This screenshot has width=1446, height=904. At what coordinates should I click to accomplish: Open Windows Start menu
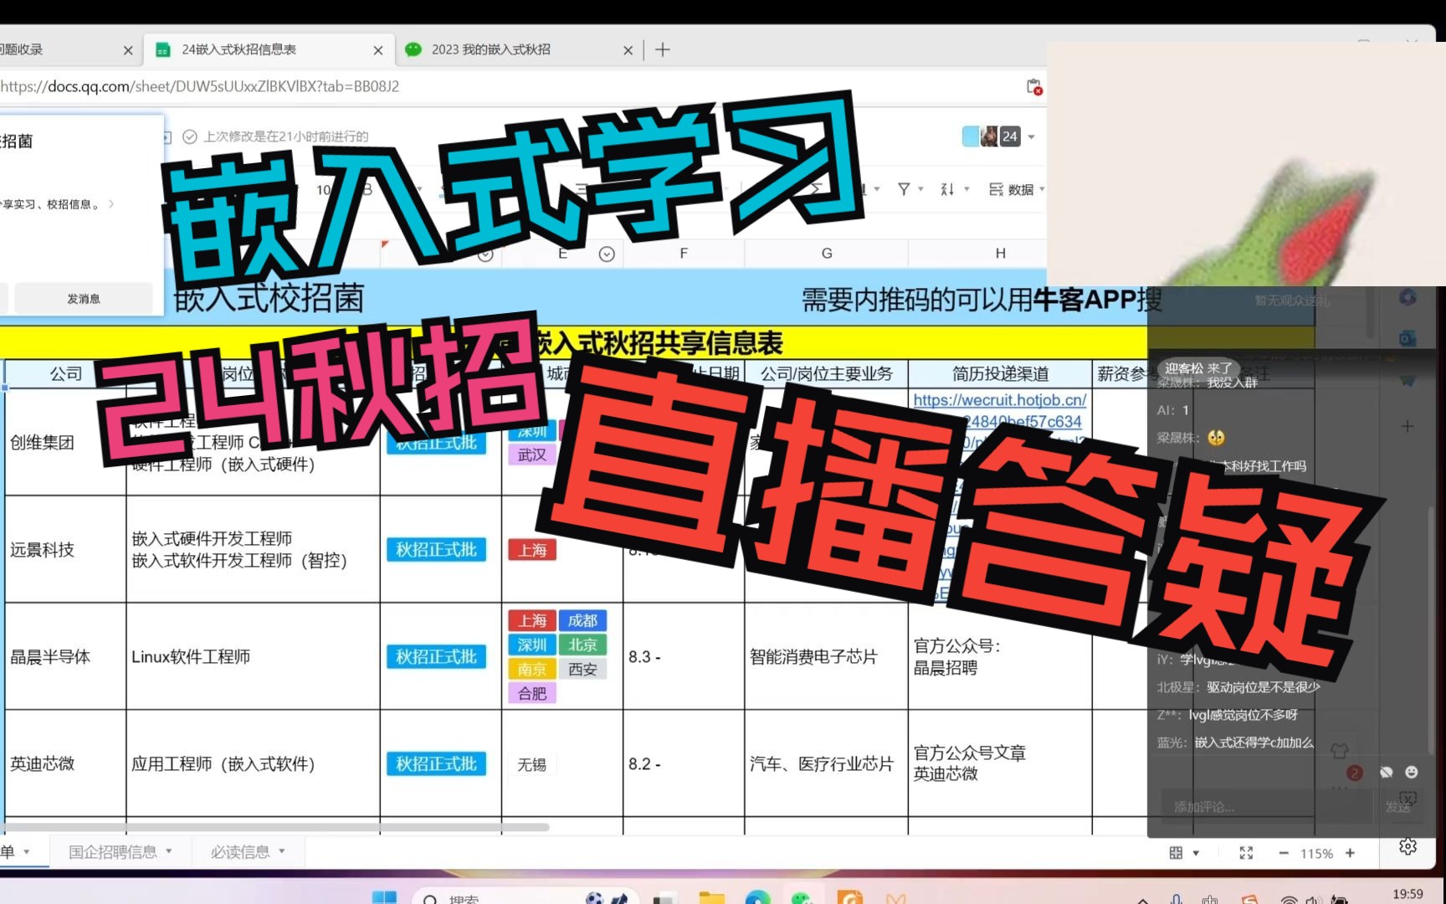(384, 897)
